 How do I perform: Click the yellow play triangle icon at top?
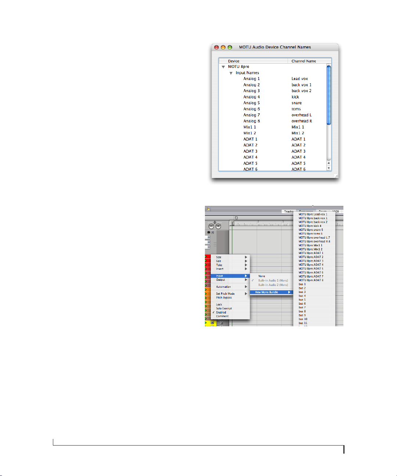(x=208, y=209)
